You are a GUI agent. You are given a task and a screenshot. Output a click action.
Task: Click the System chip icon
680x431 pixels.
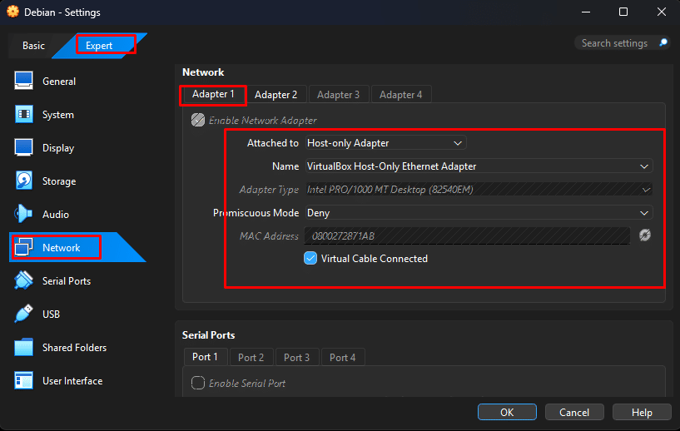(23, 115)
